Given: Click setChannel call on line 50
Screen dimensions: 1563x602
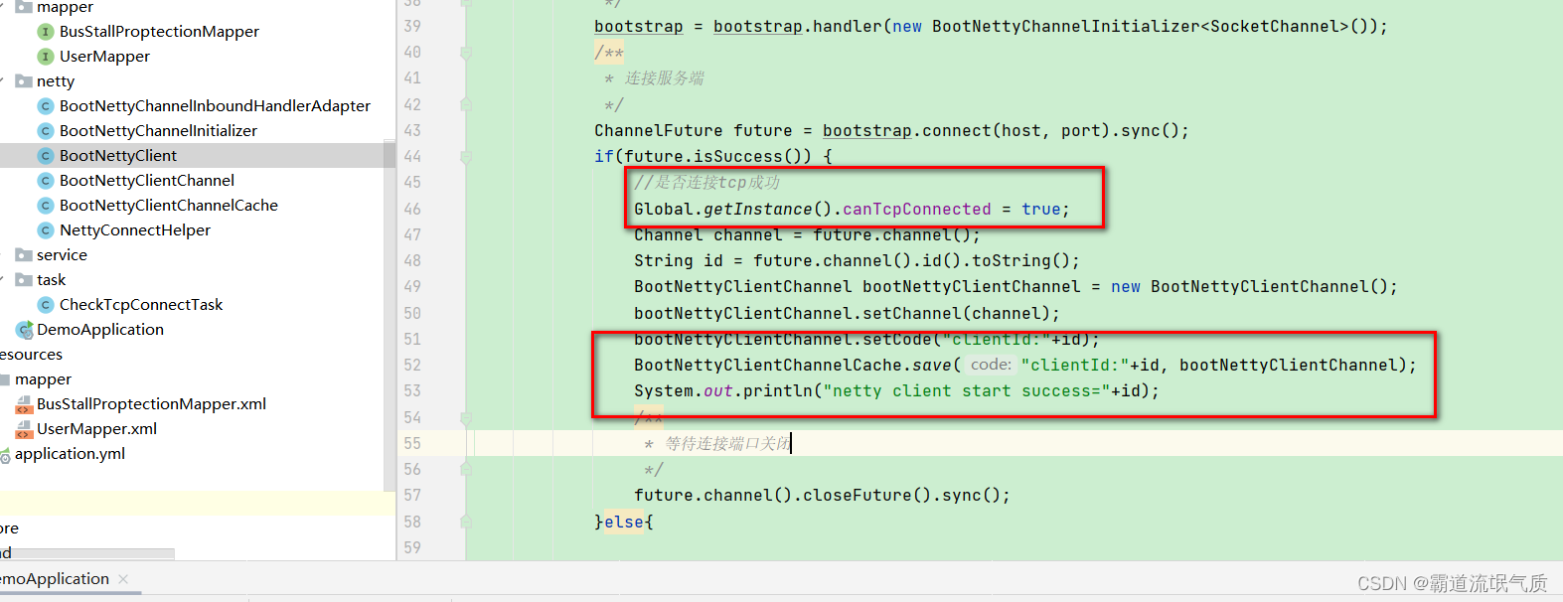Looking at the screenshot, I should pyautogui.click(x=912, y=314).
